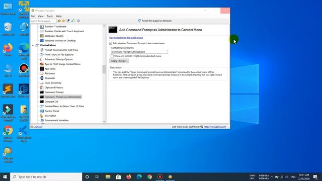
Task: Collapse the Context Menu category arrow
Action: [33, 45]
